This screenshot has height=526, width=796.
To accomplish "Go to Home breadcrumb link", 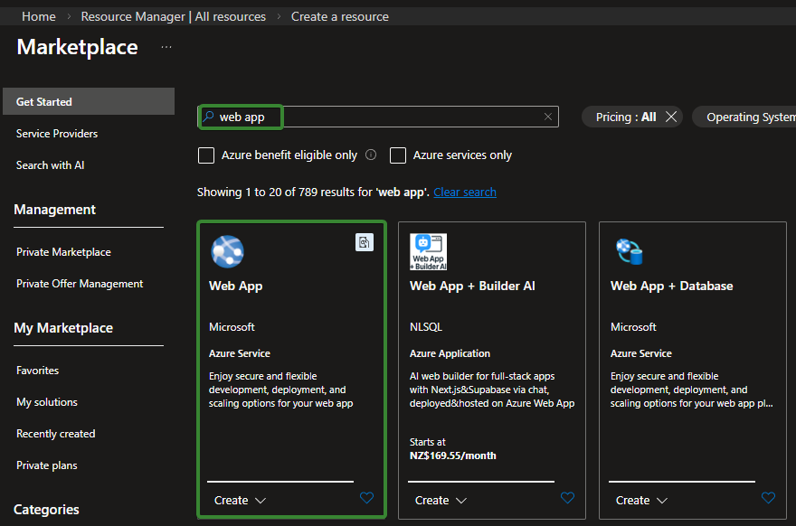I will 38,16.
